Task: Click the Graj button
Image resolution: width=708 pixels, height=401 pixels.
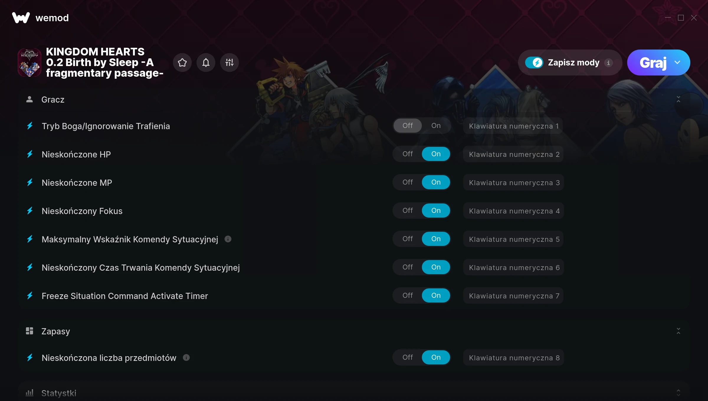Action: (653, 63)
